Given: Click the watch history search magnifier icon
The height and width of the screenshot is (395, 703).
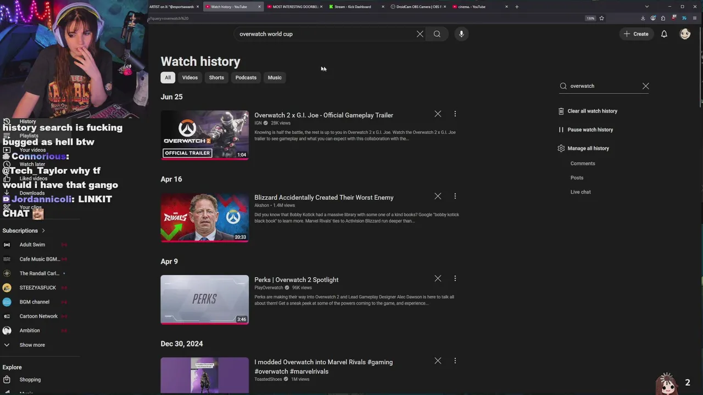Looking at the screenshot, I should point(563,86).
